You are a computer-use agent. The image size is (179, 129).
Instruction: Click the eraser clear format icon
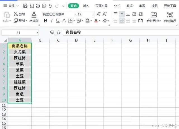pyautogui.click(x=105, y=21)
